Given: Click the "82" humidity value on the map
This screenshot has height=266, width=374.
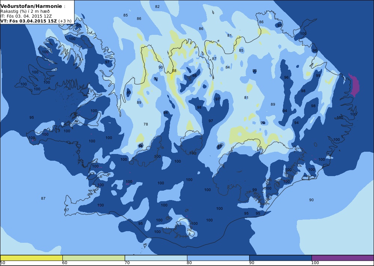Looking at the screenshot, I should click(x=157, y=7).
